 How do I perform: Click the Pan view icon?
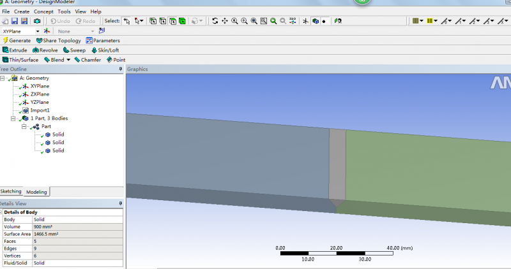225,21
